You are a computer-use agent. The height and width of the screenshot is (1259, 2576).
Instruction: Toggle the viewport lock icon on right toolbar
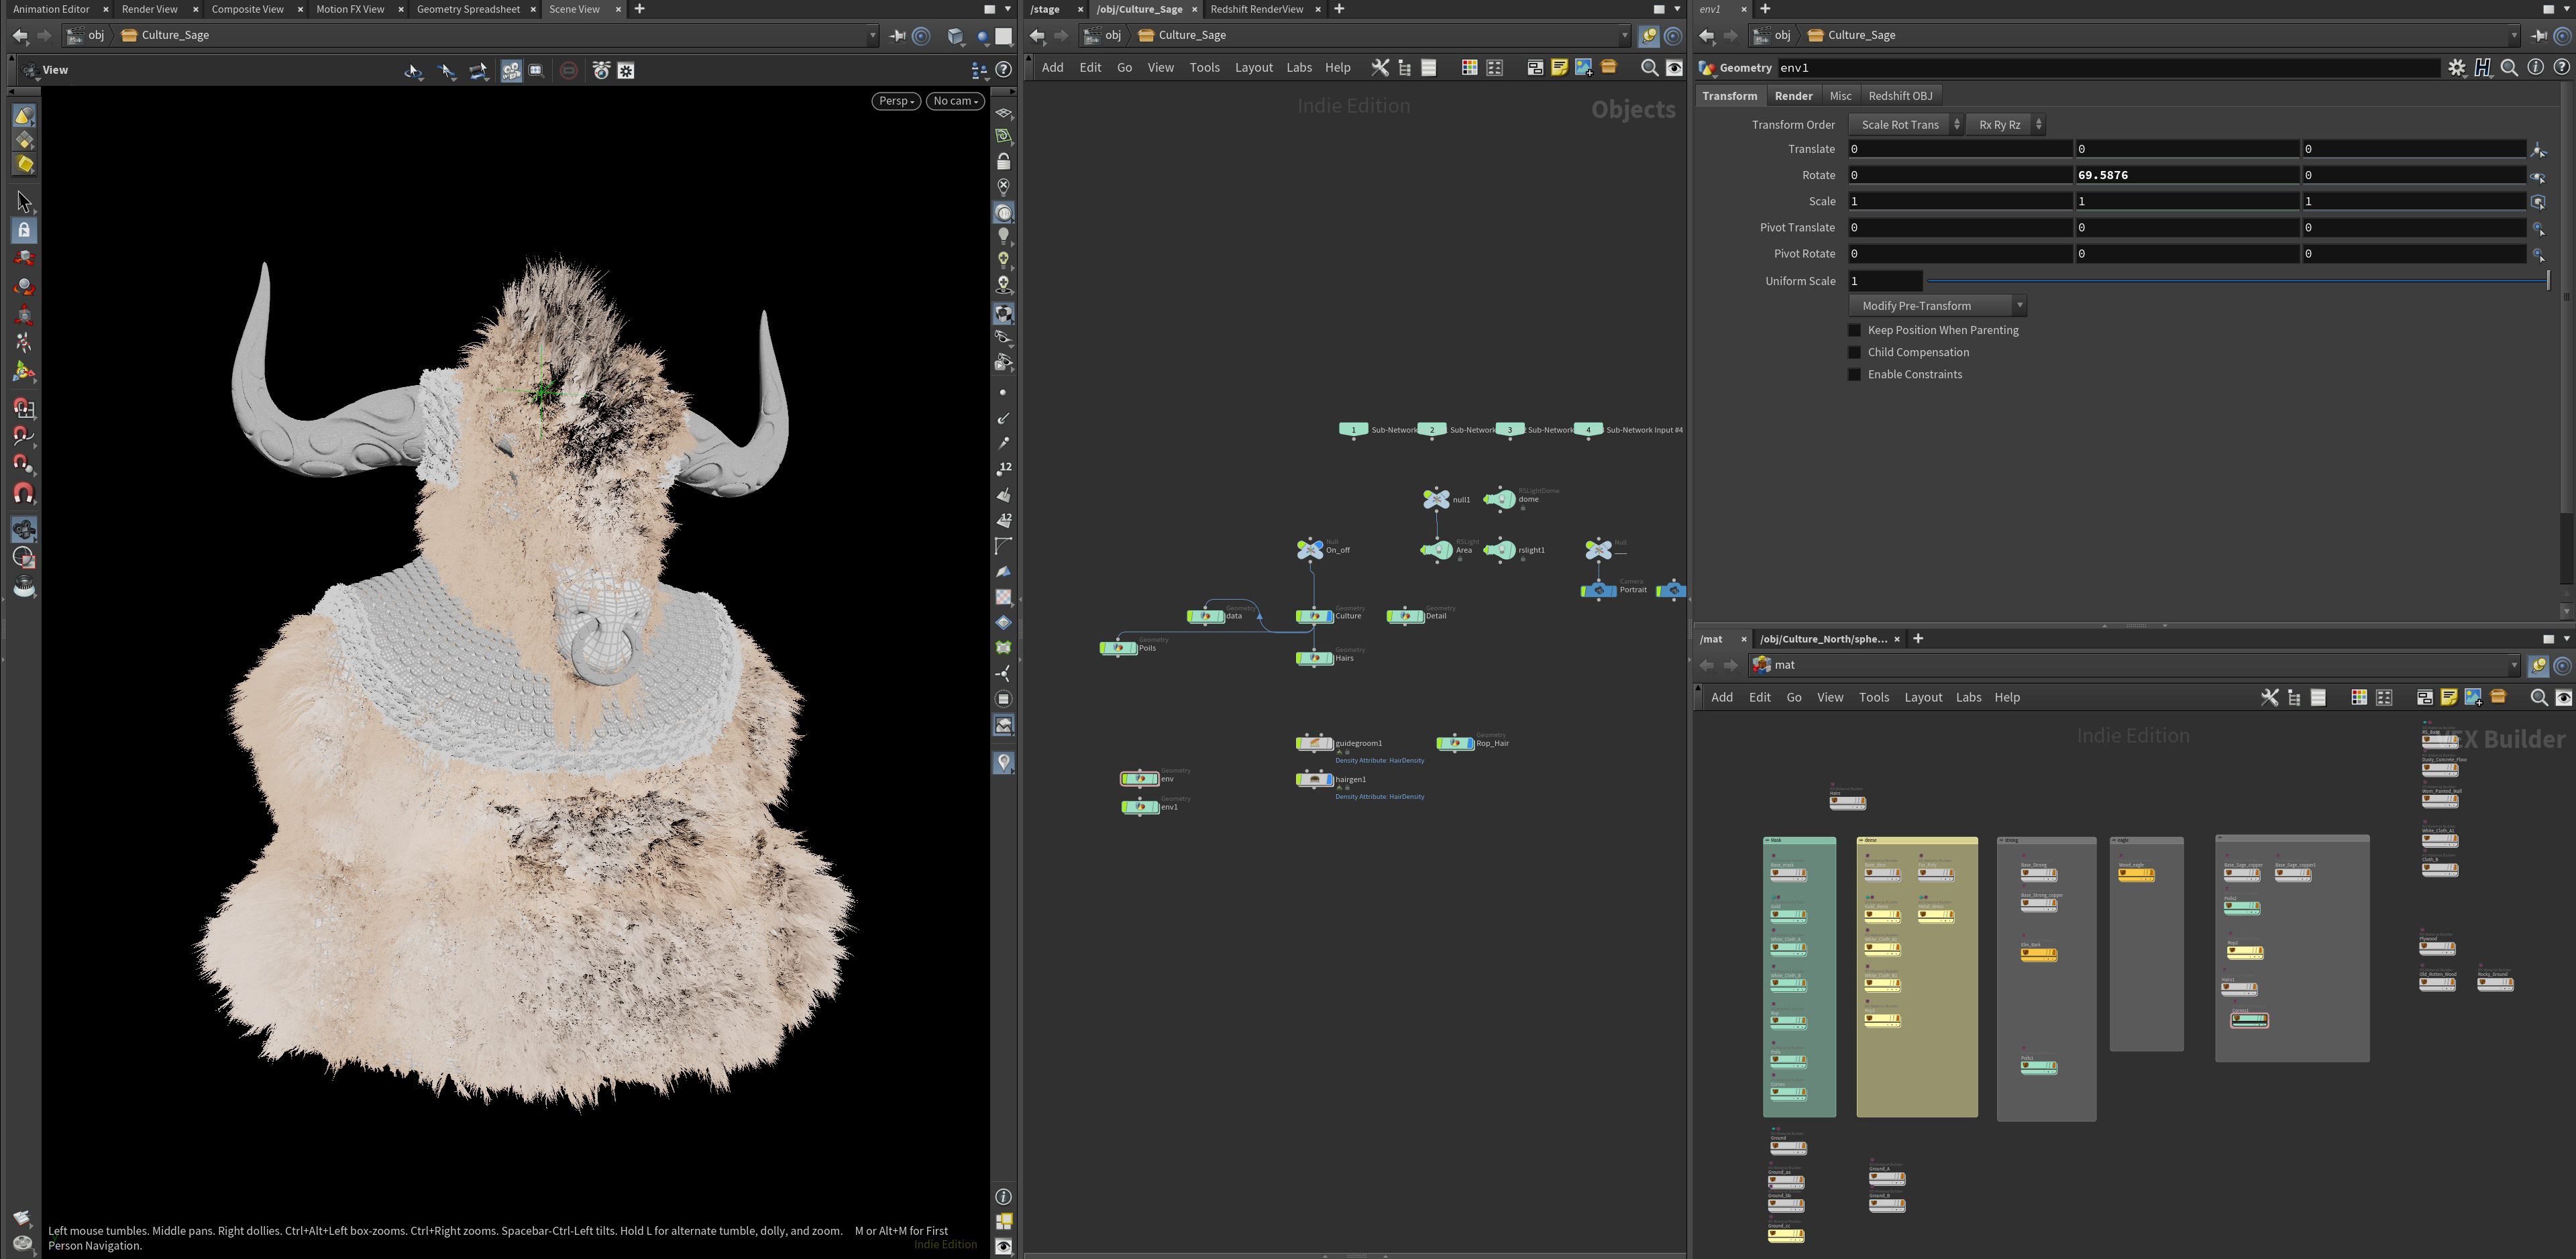point(1003,161)
